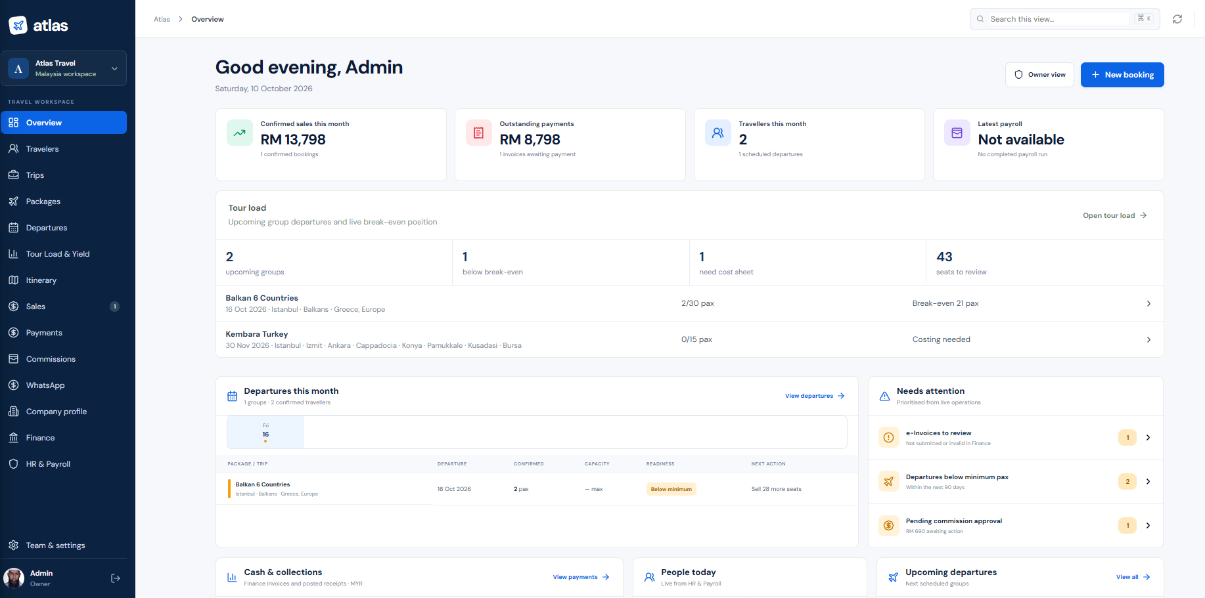Screen dimensions: 1205x598
Task: Expand the Balkan 6 Countries tour load row
Action: point(689,303)
